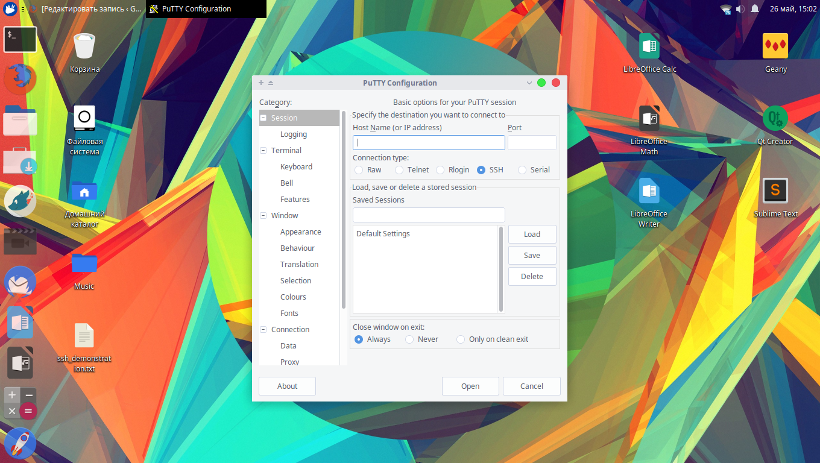
Task: Switch to the browser taskbar window entry
Action: tap(84, 9)
